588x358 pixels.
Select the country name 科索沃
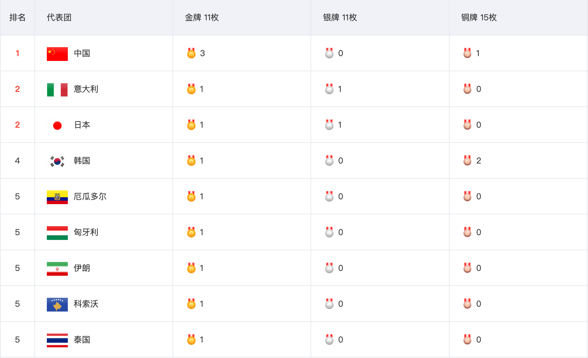(x=86, y=304)
